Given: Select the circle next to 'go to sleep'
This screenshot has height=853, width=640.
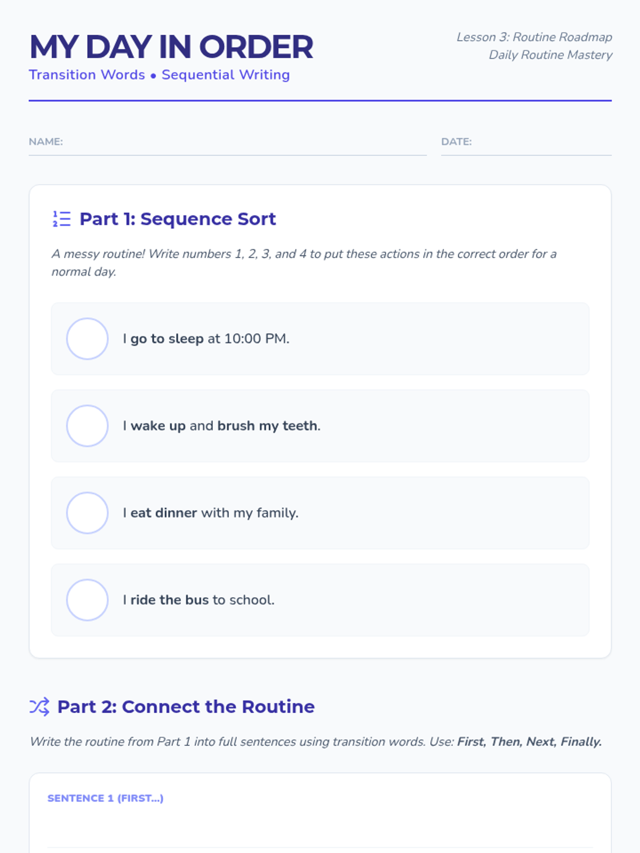Looking at the screenshot, I should coord(87,339).
